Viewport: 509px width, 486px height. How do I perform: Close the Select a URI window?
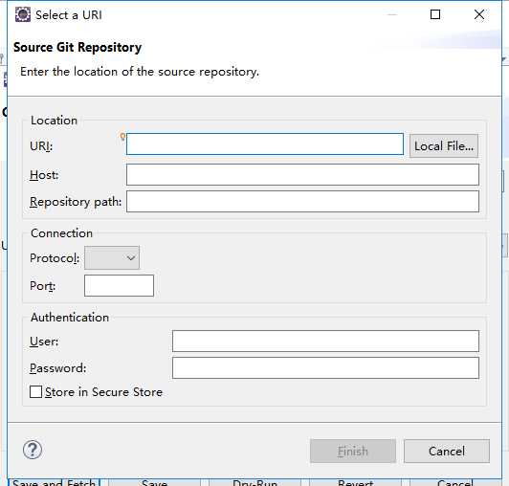(479, 14)
